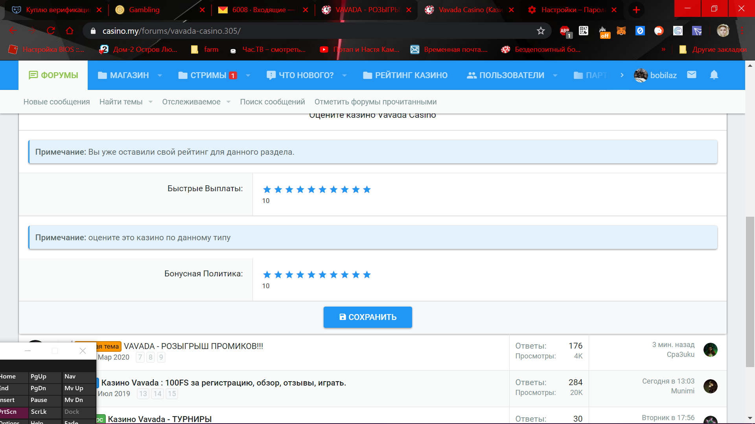Open the ПОЛЬЗОВАТЕЛИ menu
The image size is (755, 424).
505,75
